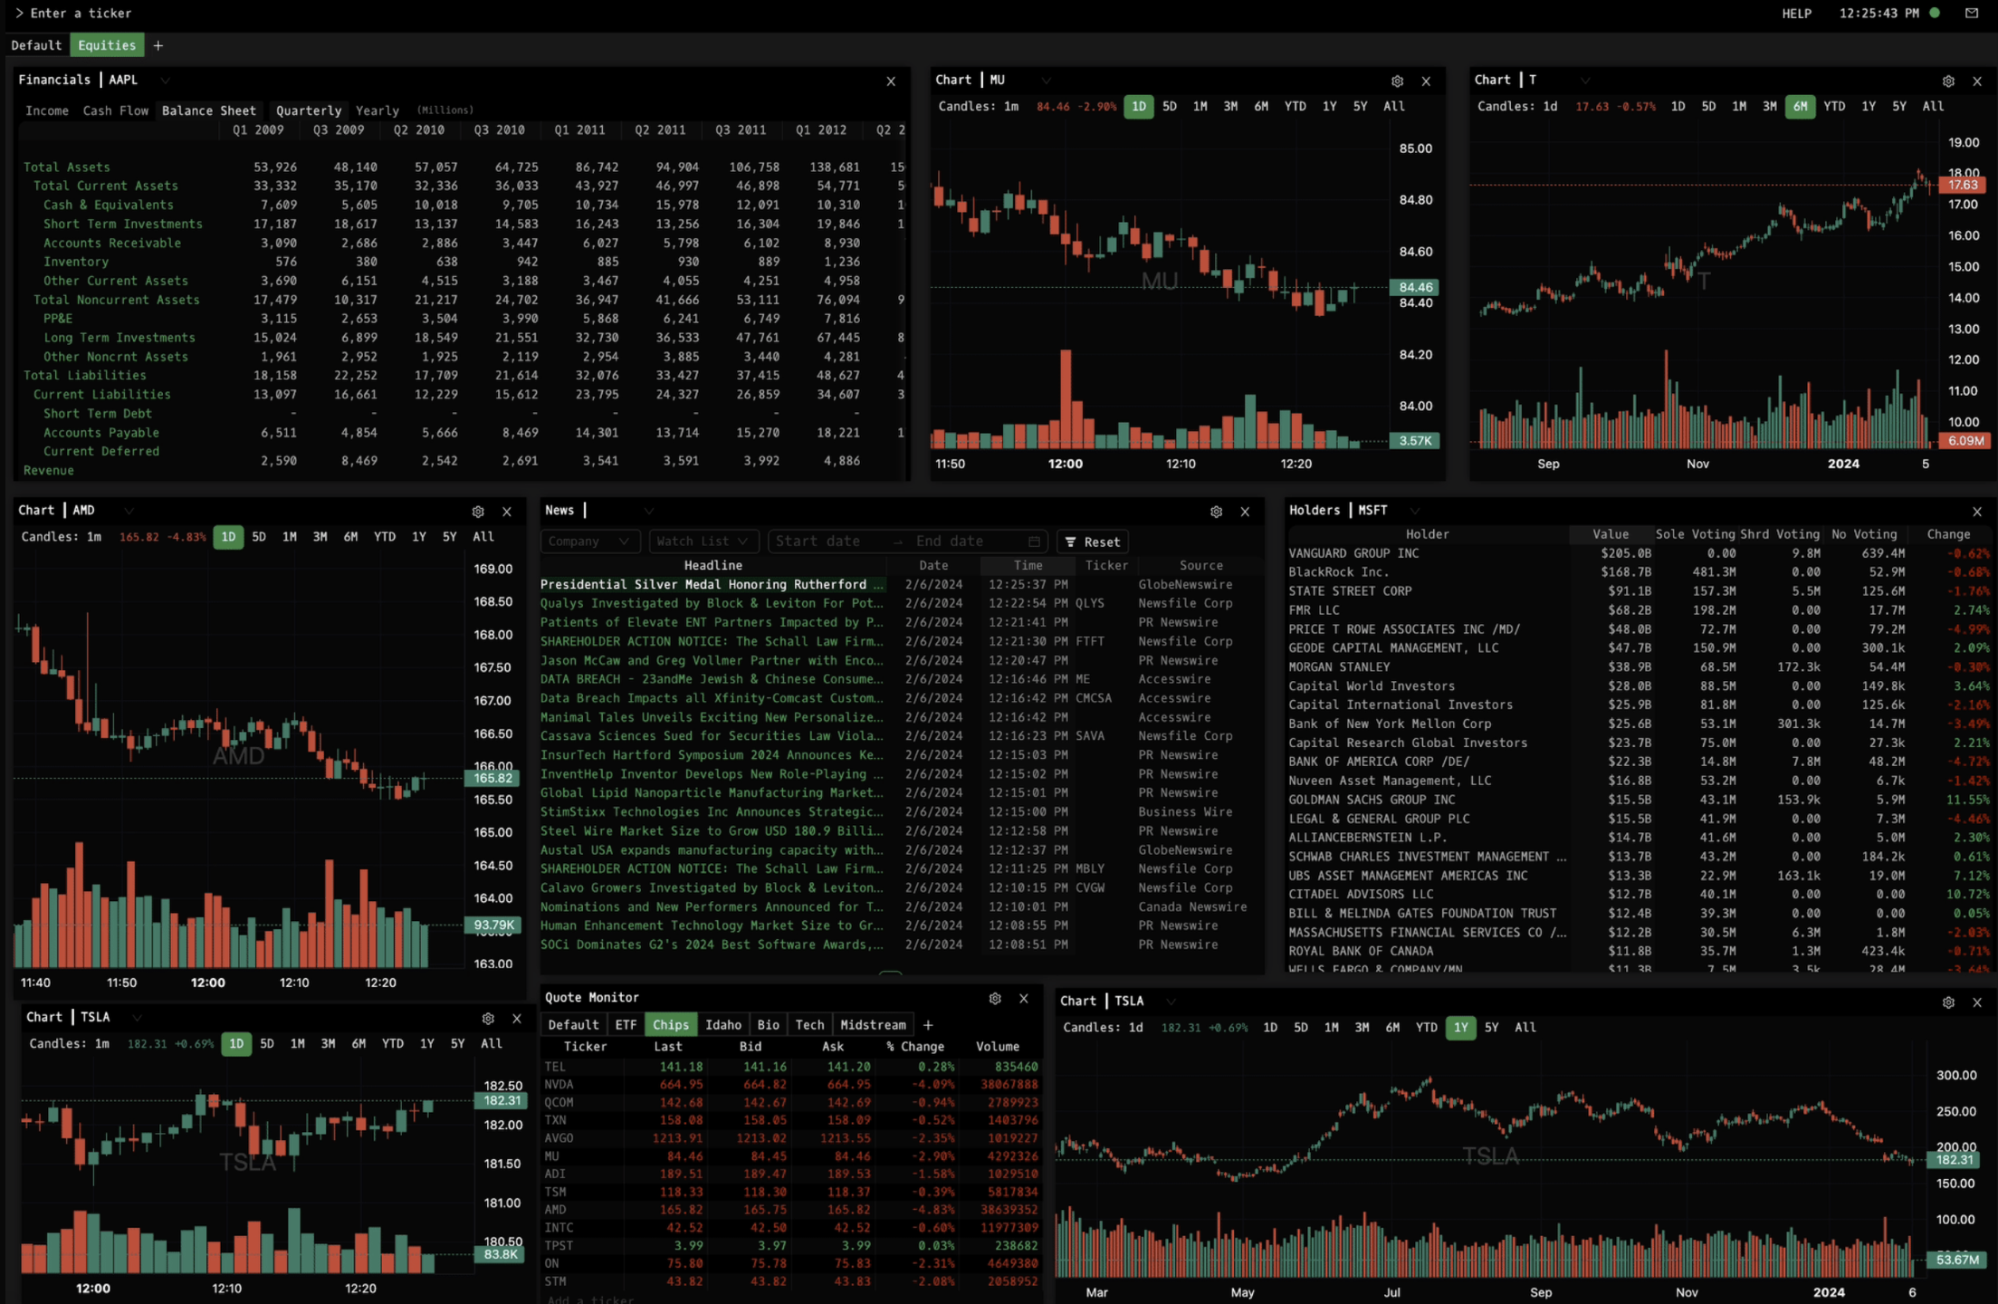Expand the Company dropdown in News
This screenshot has height=1304, width=1998.
tap(588, 542)
